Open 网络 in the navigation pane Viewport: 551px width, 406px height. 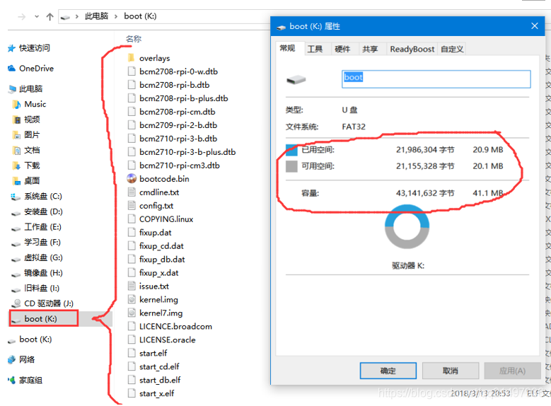(21, 359)
